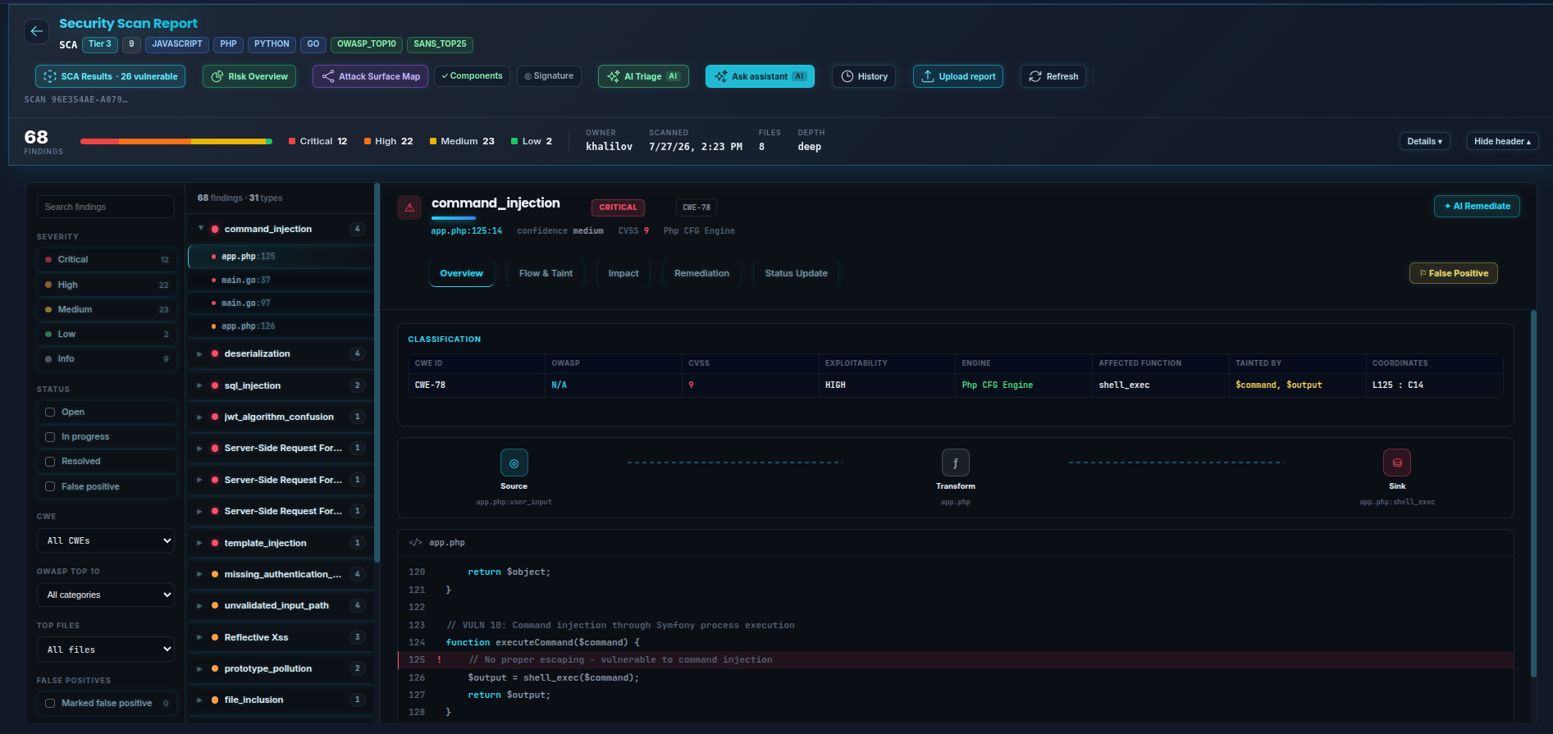Select finding app.php:126

(281, 326)
